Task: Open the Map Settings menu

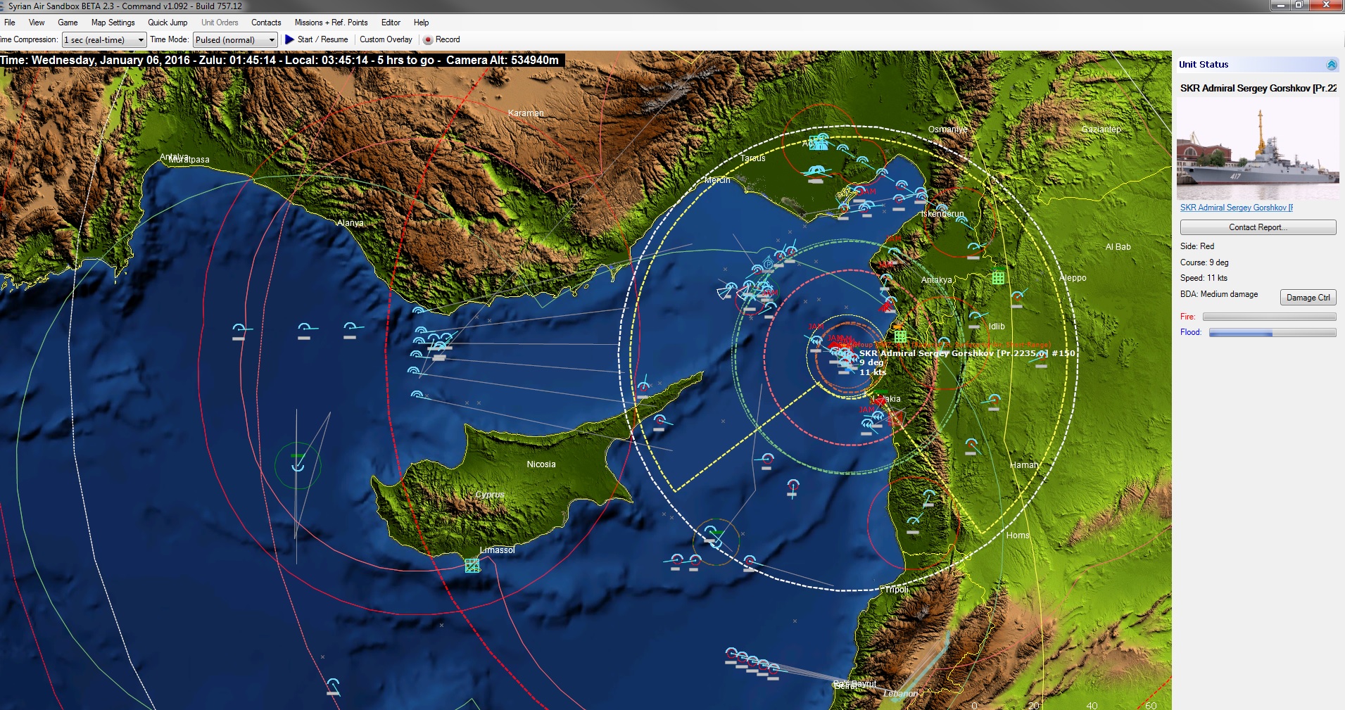Action: [x=113, y=23]
